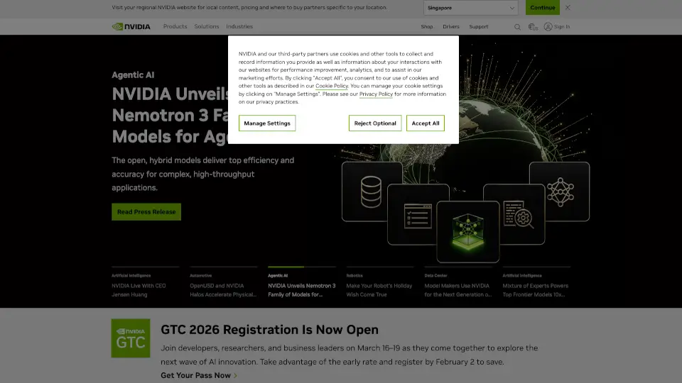Viewport: 682px width, 383px height.
Task: Click the NVIDIA logo in header
Action: (131, 27)
